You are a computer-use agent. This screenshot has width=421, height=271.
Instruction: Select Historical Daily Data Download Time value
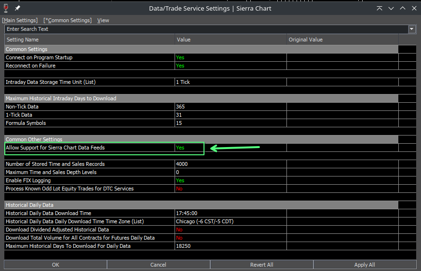[x=231, y=213]
